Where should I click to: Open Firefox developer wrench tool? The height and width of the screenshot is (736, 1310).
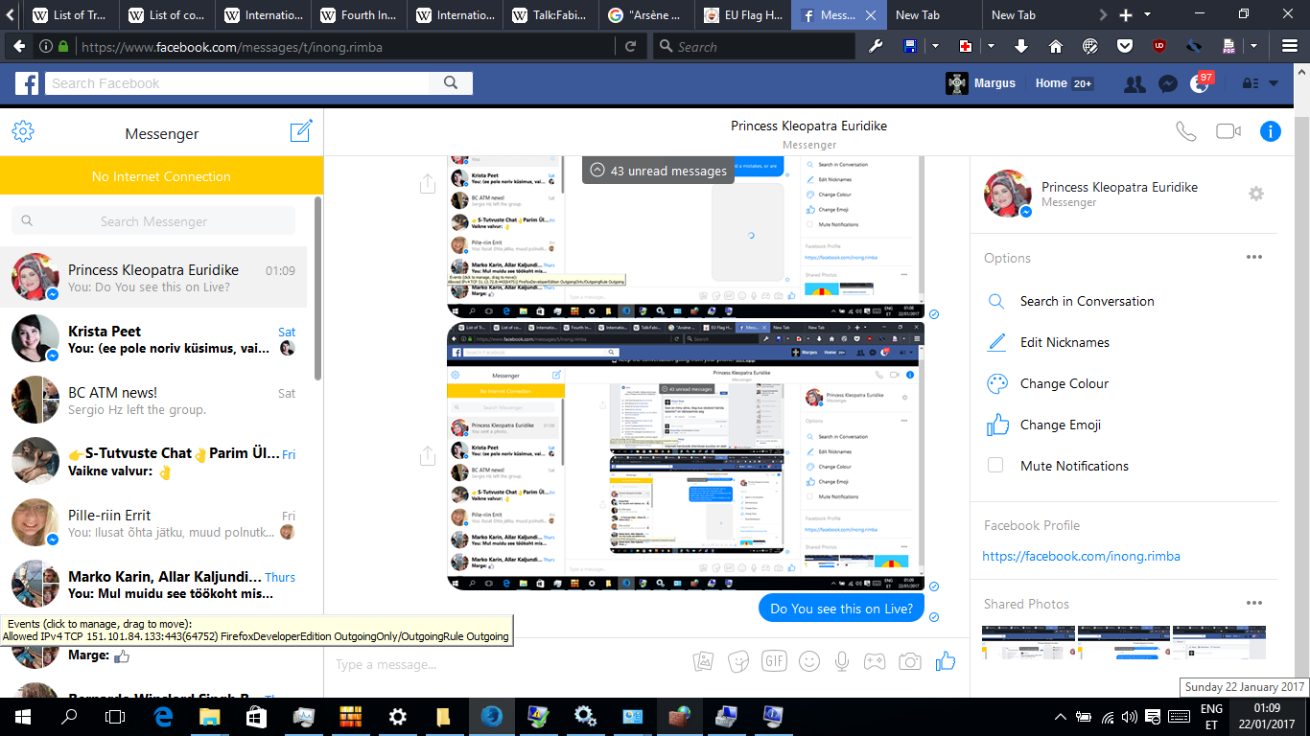coord(875,46)
